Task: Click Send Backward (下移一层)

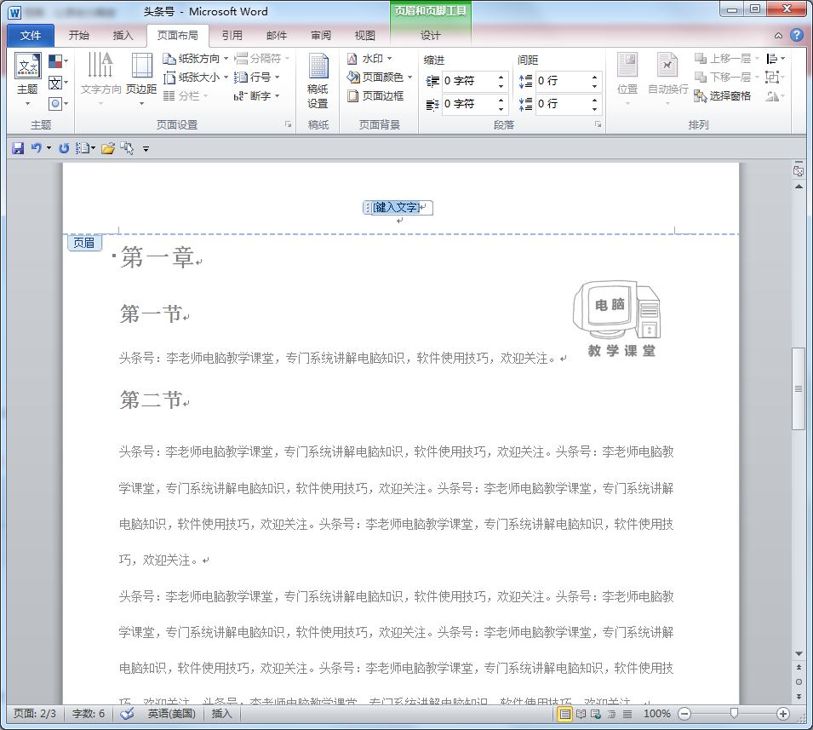Action: [x=726, y=78]
